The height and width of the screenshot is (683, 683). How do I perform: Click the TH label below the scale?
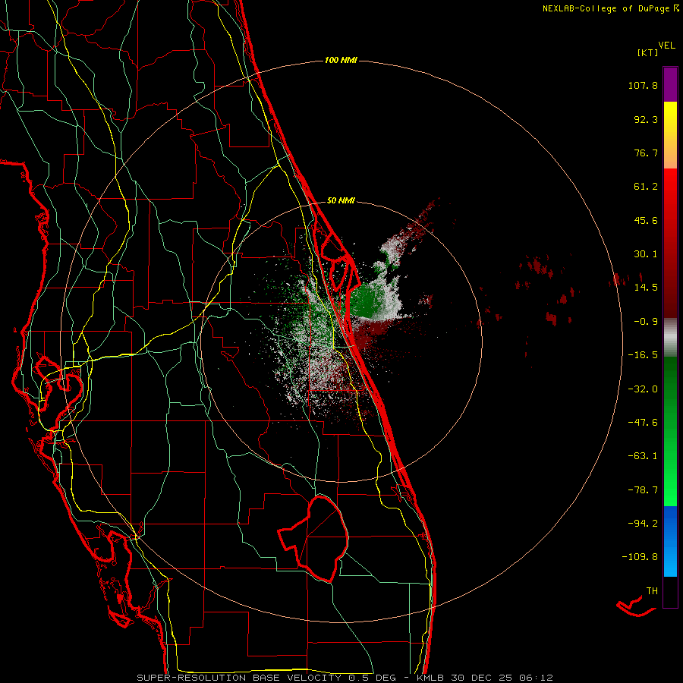click(x=652, y=591)
